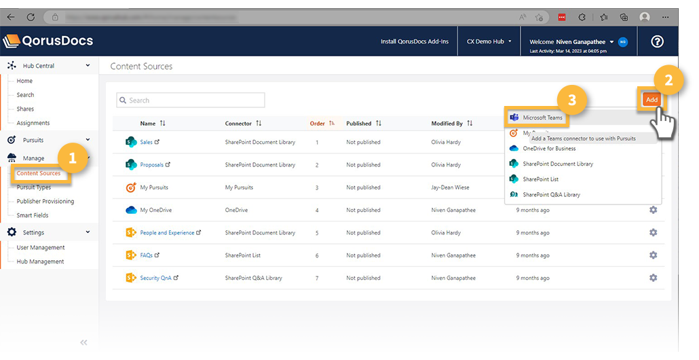Collapse the sidebar with double chevron
This screenshot has width=699, height=360.
point(83,342)
